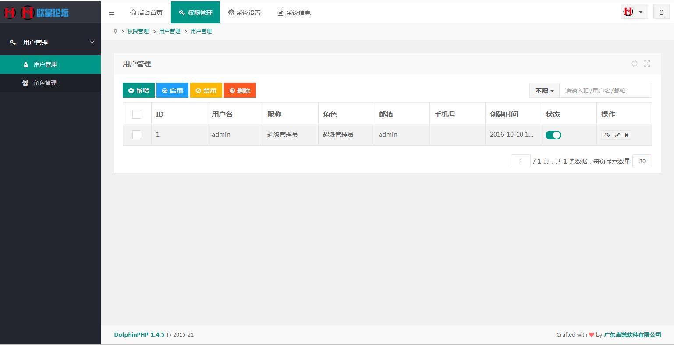Open the 不限 filter dropdown

click(x=543, y=90)
